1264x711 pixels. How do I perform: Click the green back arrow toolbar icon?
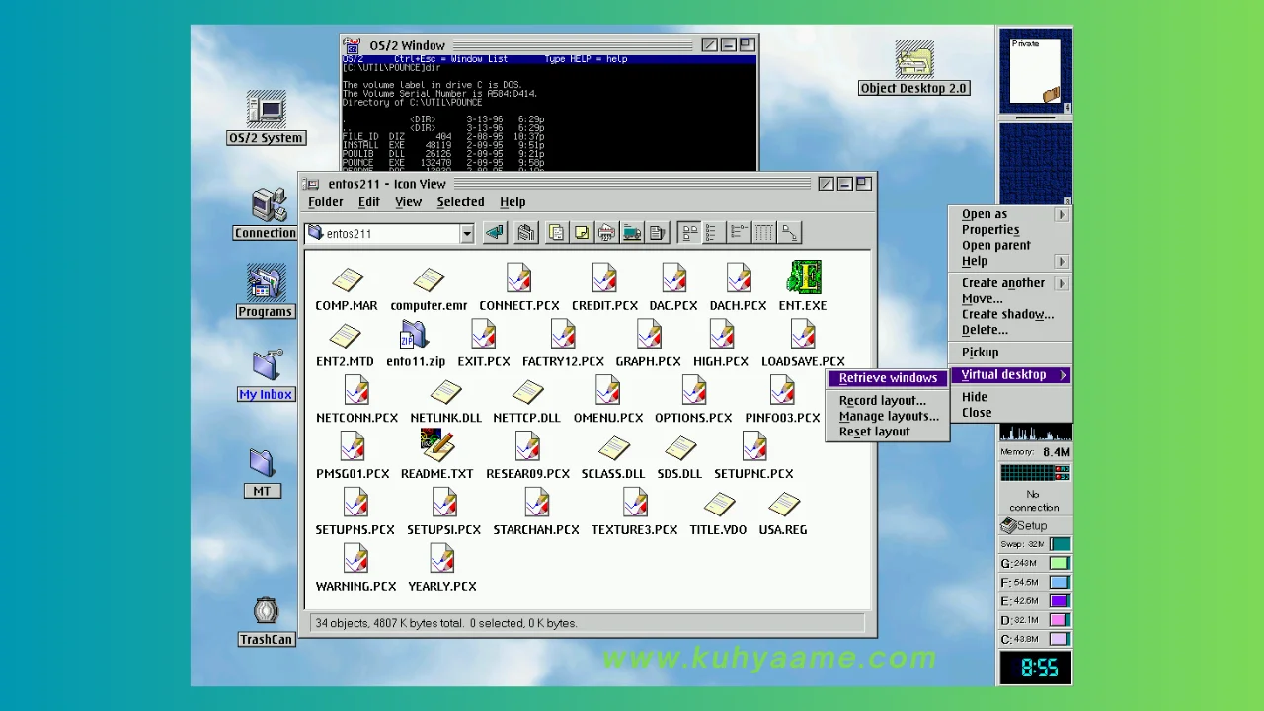click(495, 233)
